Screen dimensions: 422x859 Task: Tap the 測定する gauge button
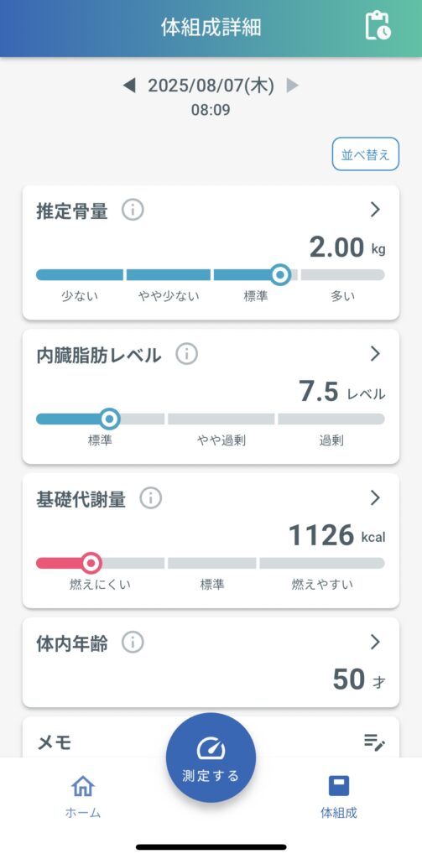[x=211, y=757]
